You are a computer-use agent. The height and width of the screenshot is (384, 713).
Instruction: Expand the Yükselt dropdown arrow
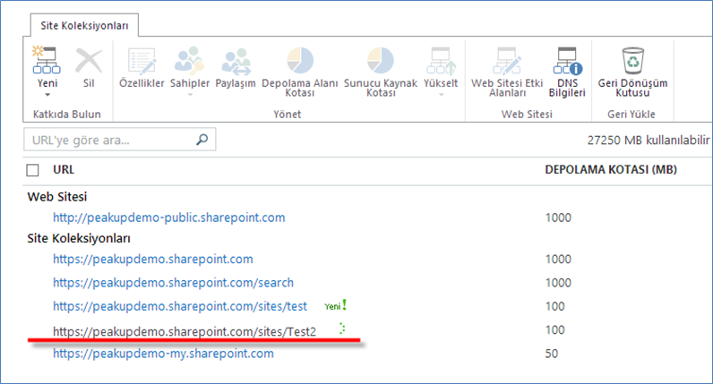tap(441, 95)
